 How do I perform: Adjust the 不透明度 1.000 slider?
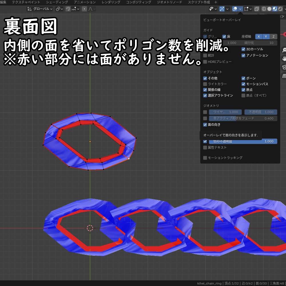(x=261, y=112)
